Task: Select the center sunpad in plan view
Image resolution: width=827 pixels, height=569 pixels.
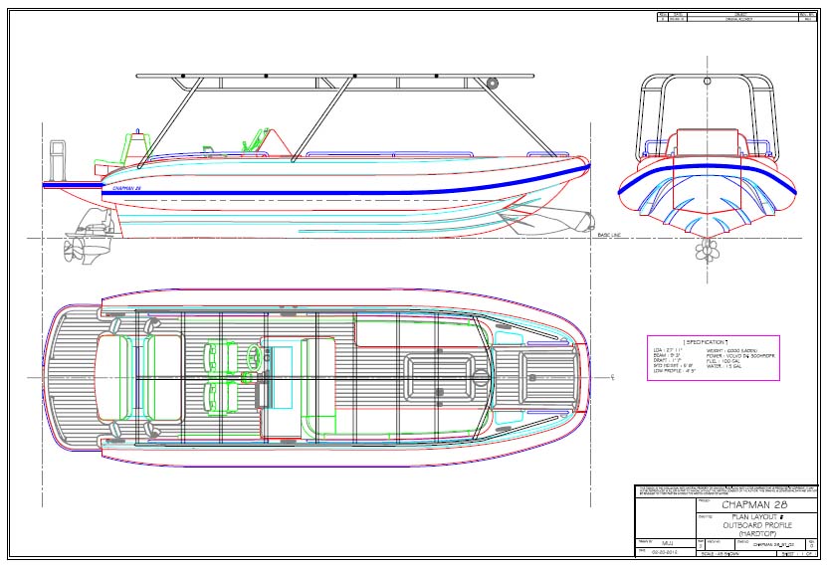Action: [x=436, y=374]
